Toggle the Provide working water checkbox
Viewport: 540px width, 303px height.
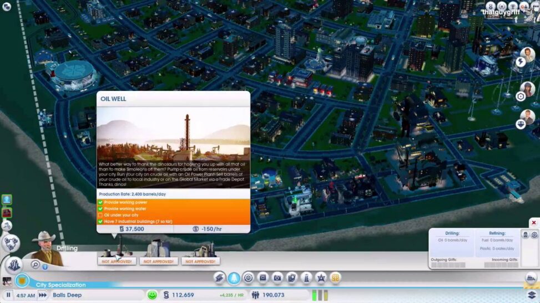[x=100, y=209]
